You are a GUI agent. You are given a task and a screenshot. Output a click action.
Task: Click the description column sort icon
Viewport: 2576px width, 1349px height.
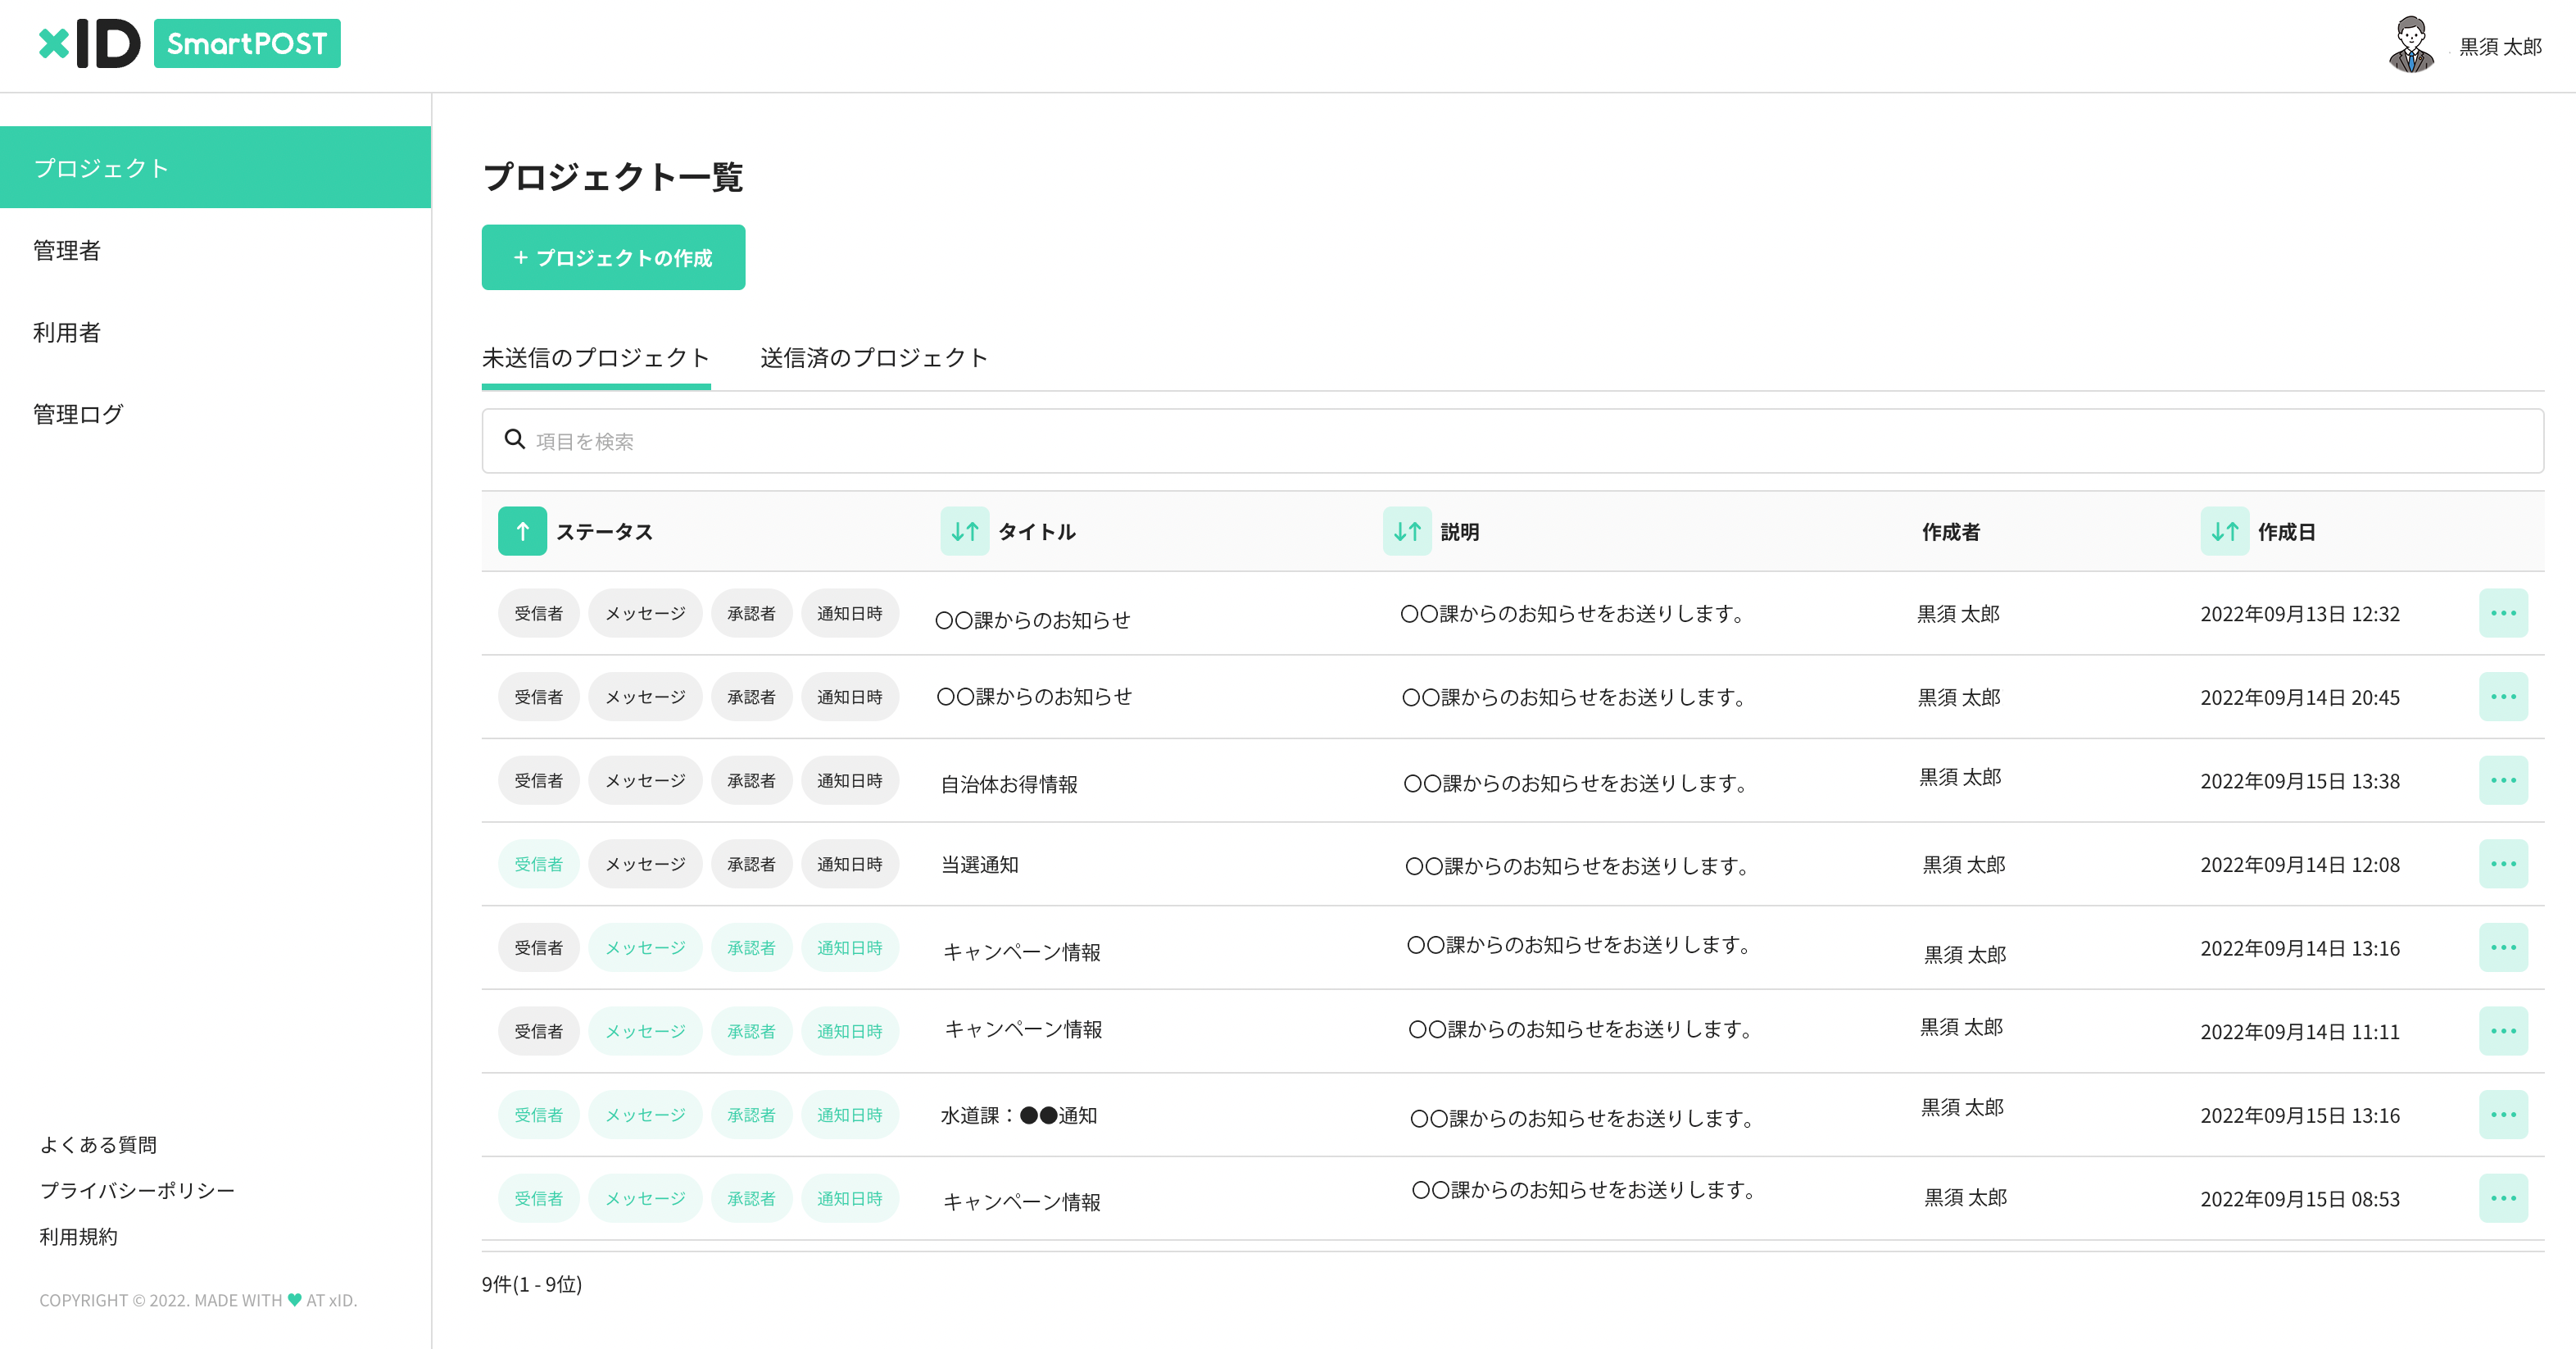click(1406, 531)
